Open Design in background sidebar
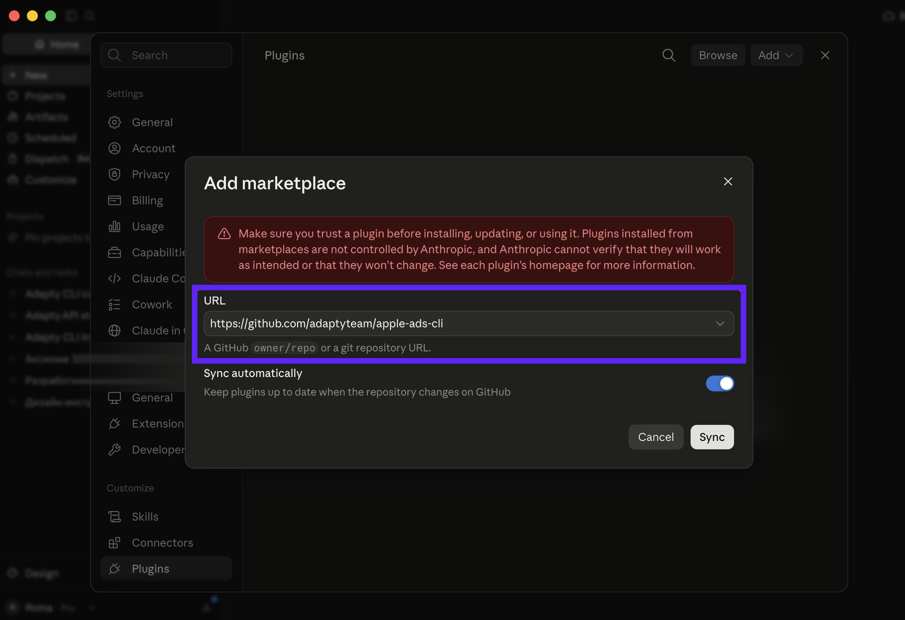 (42, 573)
